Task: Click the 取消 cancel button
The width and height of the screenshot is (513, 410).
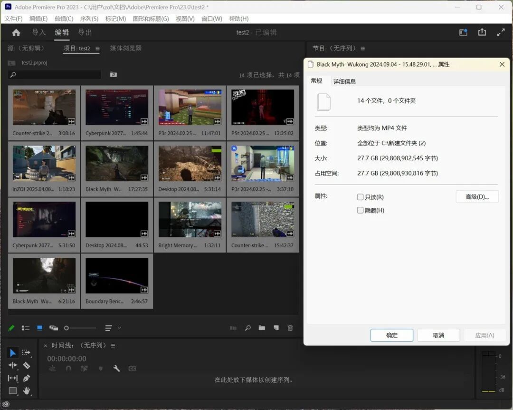Action: click(x=438, y=335)
